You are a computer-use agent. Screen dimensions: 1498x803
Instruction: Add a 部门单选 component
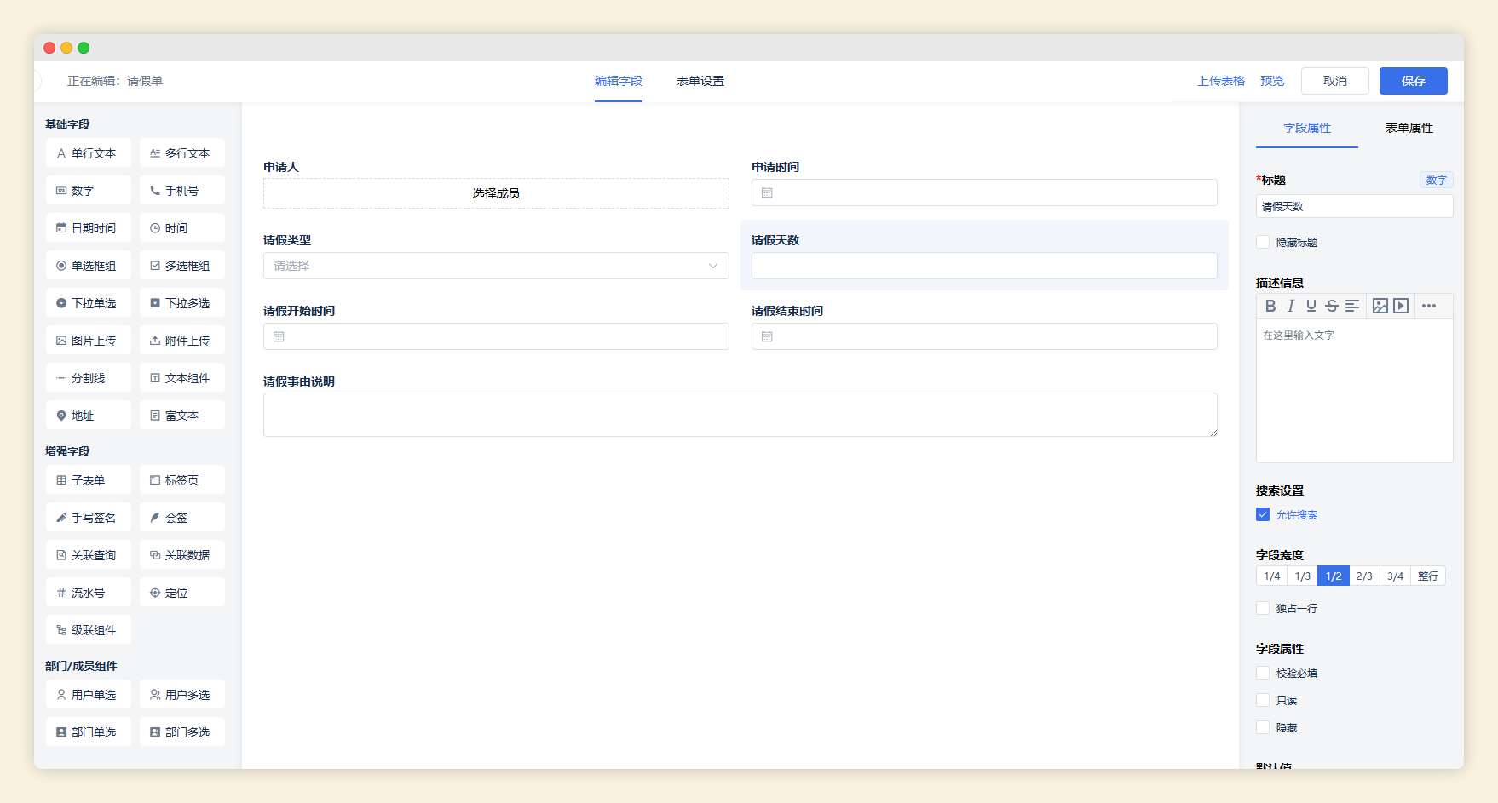[x=89, y=732]
